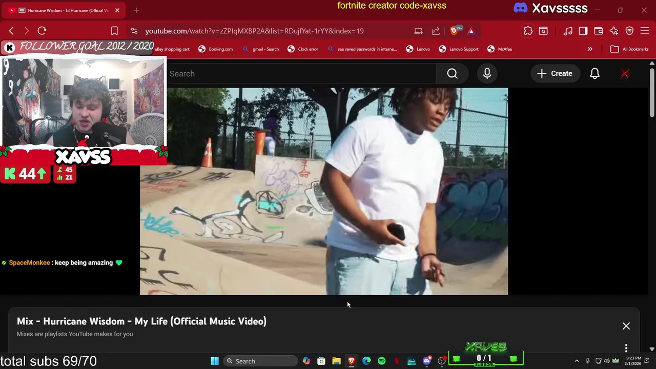Open Brave Shields lion icon
This screenshot has width=656, height=369.
tap(454, 31)
